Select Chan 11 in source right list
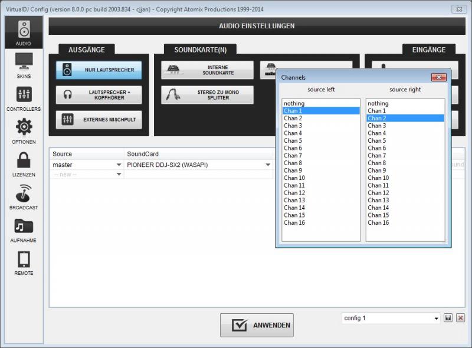Screen dimensions: 472x348 point(405,185)
